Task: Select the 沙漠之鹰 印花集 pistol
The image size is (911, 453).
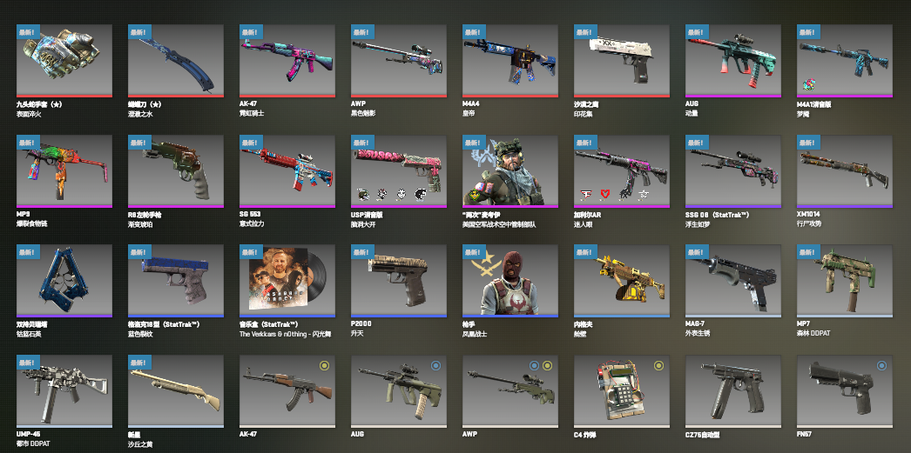Action: 622,60
